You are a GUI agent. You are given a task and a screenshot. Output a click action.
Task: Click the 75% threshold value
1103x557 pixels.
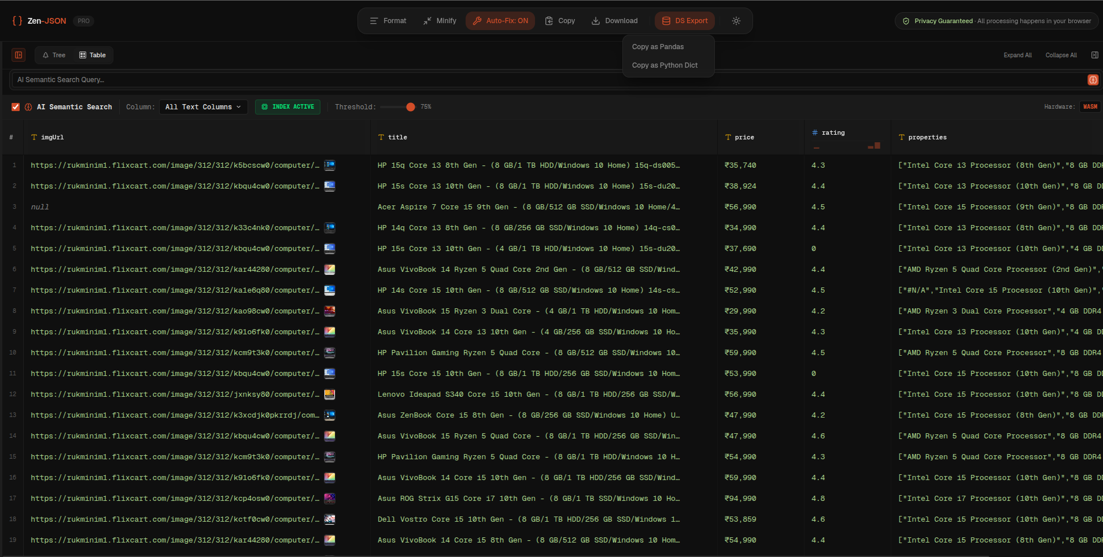tap(426, 107)
